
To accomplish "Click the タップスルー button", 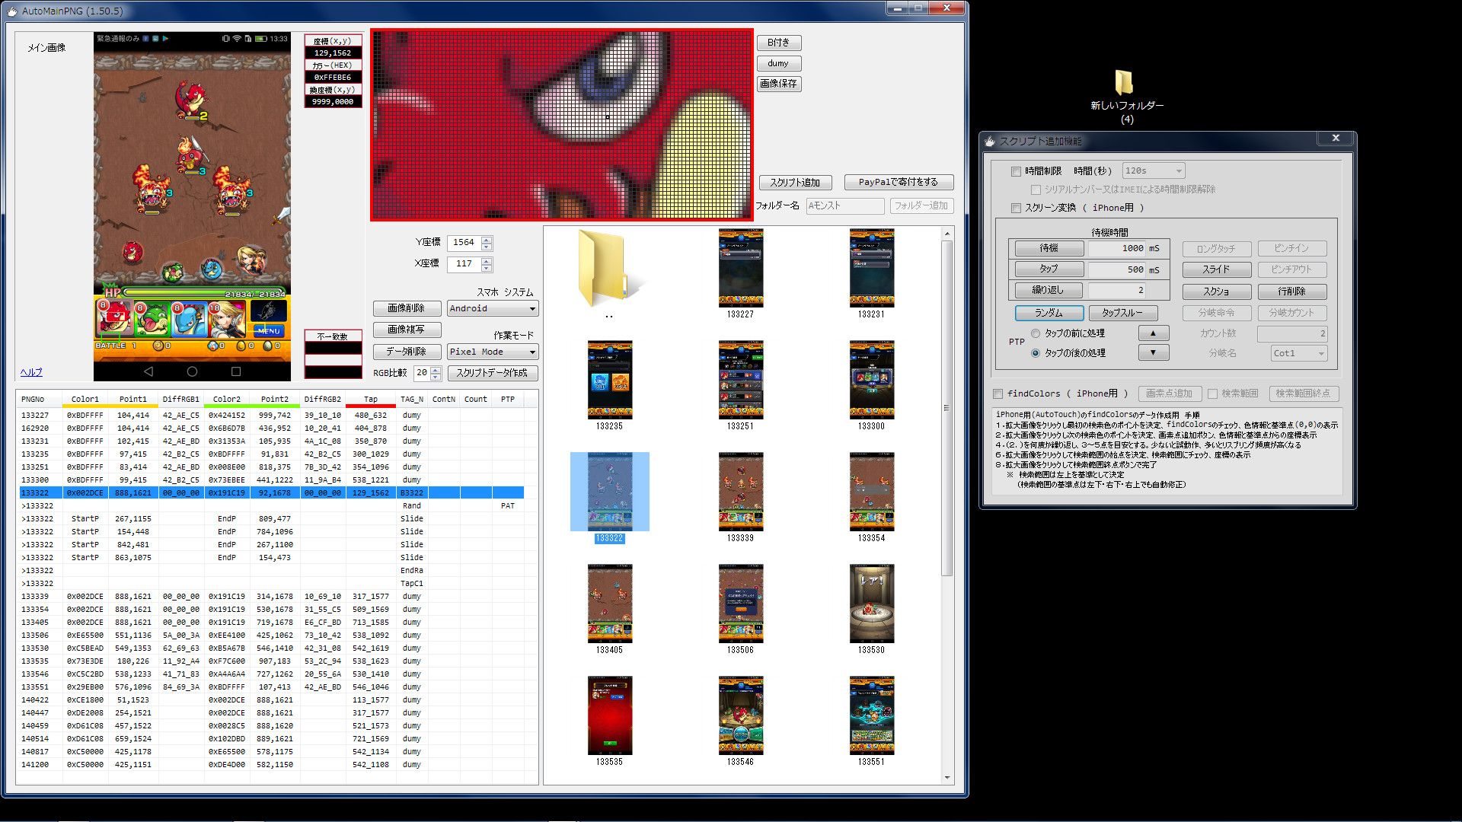I will (x=1122, y=313).
